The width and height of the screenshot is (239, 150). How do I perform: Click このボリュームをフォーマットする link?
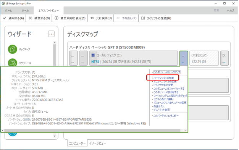click(169, 89)
